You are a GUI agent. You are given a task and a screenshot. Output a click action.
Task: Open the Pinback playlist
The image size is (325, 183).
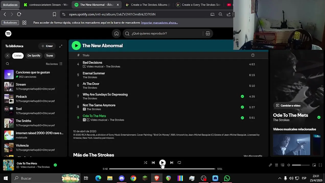[x=34, y=99]
